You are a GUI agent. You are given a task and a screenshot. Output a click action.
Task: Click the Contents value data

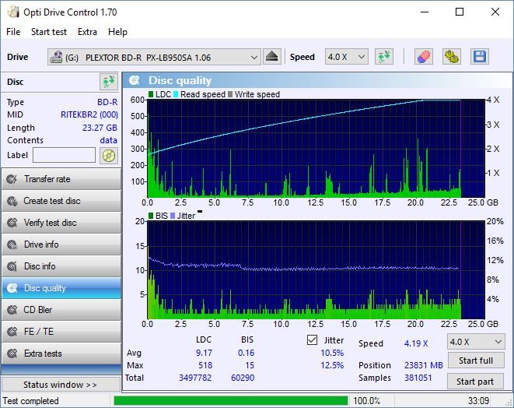109,140
